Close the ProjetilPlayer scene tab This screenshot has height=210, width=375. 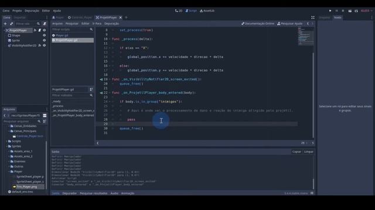121,17
